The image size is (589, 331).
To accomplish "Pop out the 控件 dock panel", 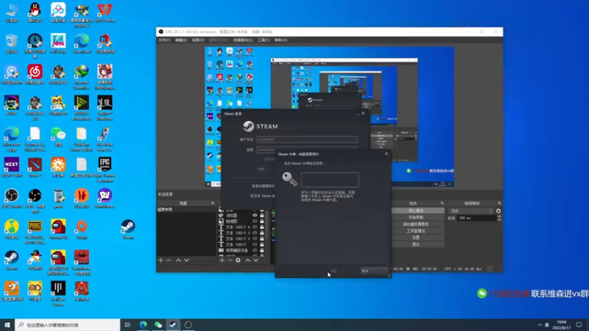I will 442,203.
